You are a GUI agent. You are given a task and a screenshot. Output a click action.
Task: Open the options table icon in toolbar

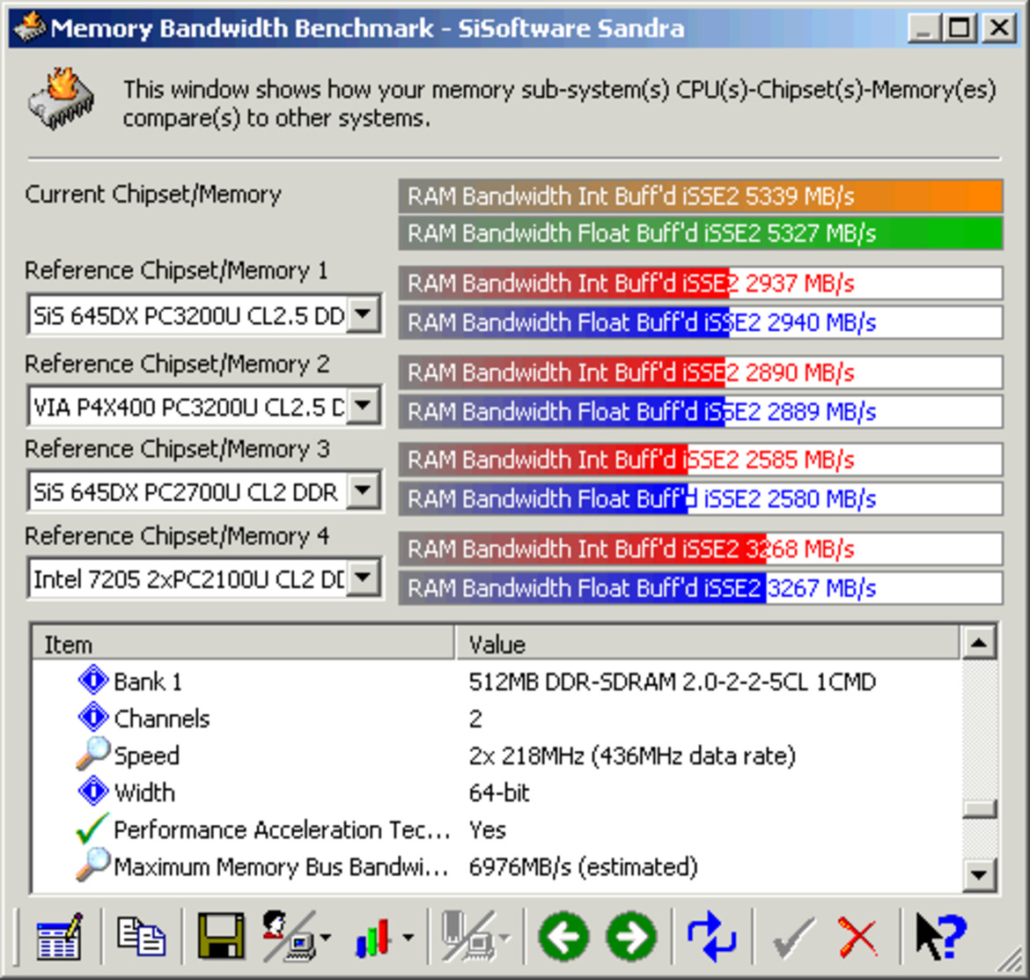[x=59, y=936]
